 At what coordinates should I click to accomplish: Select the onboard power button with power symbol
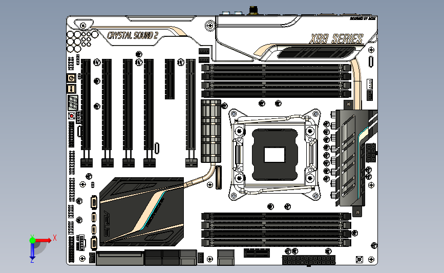pyautogui.click(x=71, y=78)
